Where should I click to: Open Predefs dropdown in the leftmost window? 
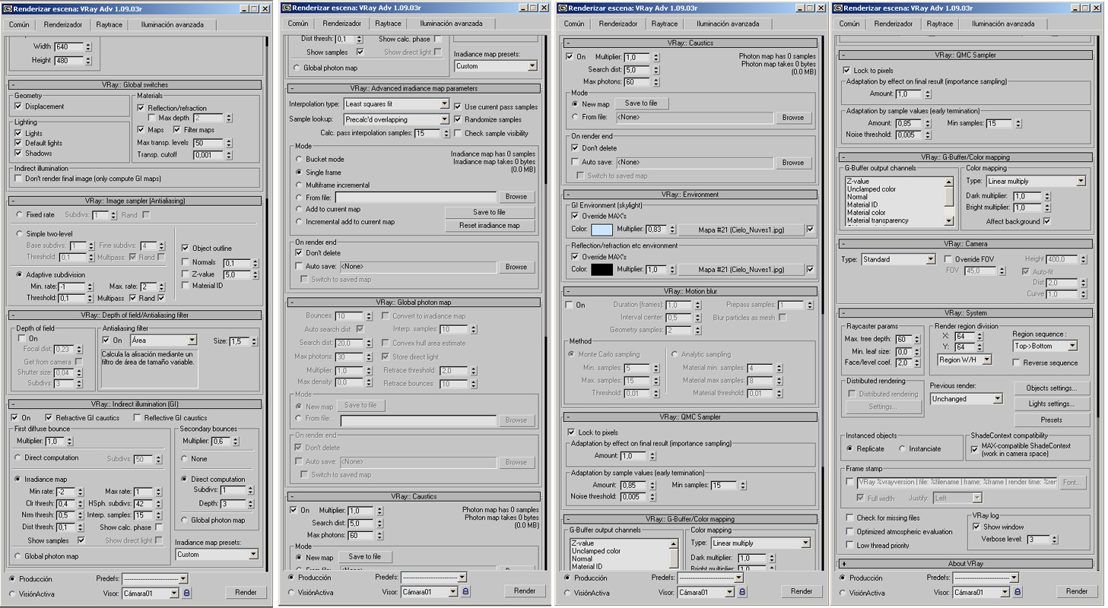coord(154,578)
